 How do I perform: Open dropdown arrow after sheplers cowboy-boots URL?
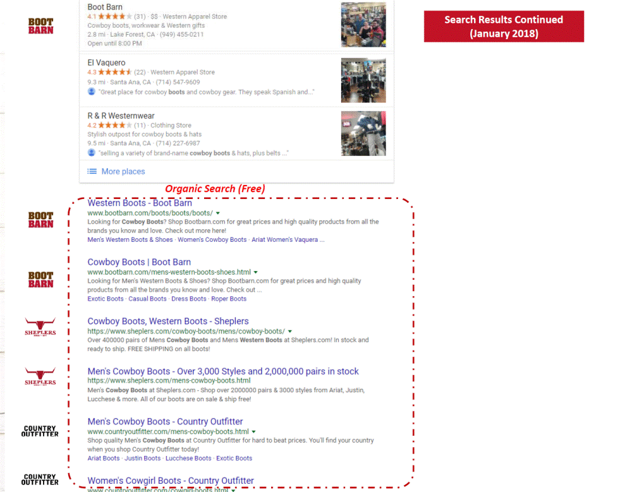pos(289,332)
